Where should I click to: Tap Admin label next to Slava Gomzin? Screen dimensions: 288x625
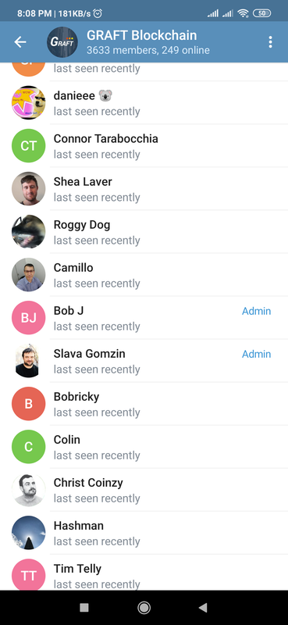(257, 354)
